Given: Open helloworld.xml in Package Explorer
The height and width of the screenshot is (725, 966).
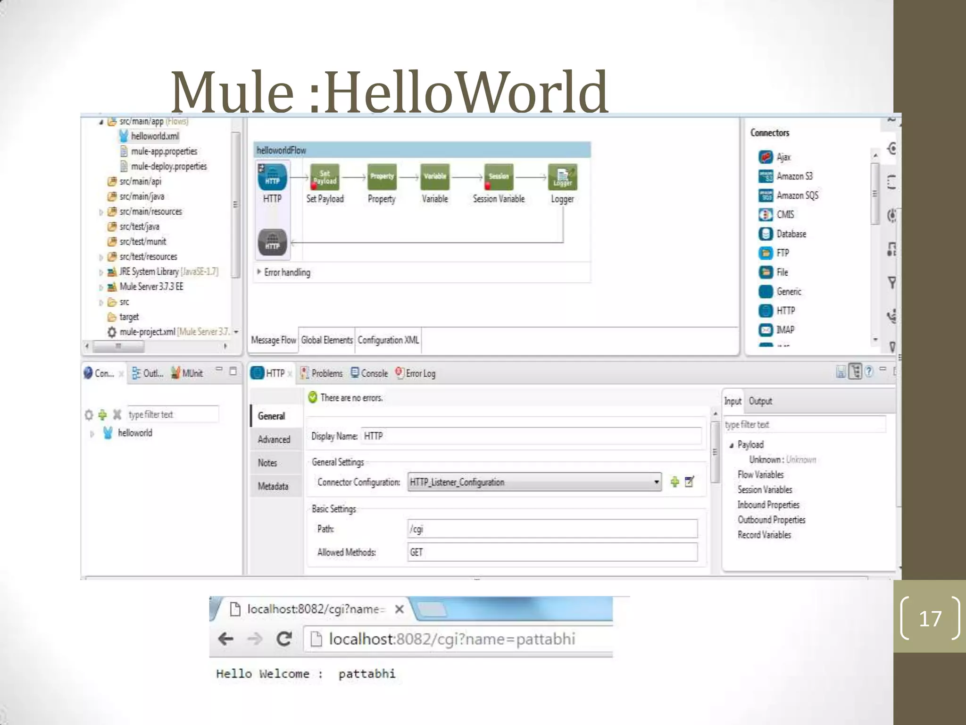Looking at the screenshot, I should (x=149, y=136).
